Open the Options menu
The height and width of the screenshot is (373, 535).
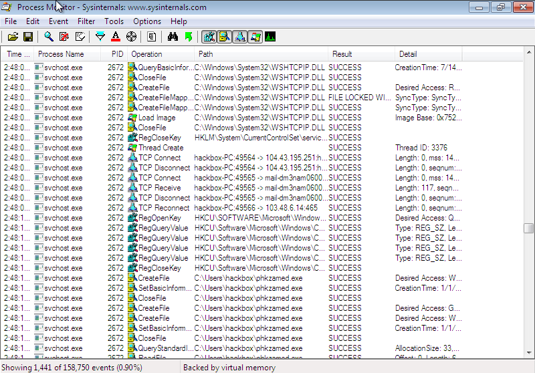click(147, 21)
